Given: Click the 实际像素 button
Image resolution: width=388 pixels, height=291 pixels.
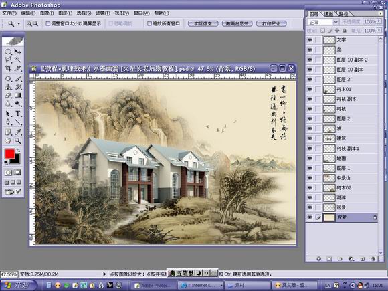Looking at the screenshot, I should (203, 24).
